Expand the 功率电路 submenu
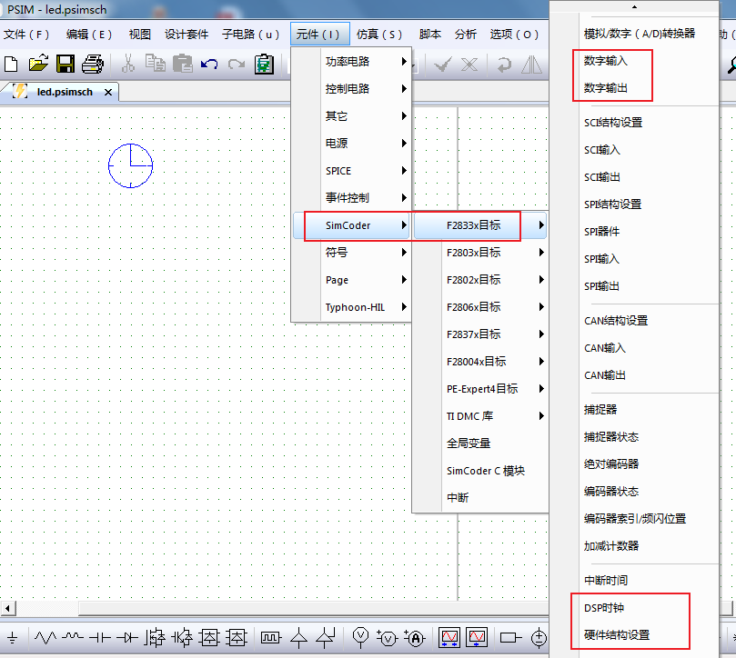Screen dimensions: 736x658 coord(351,62)
